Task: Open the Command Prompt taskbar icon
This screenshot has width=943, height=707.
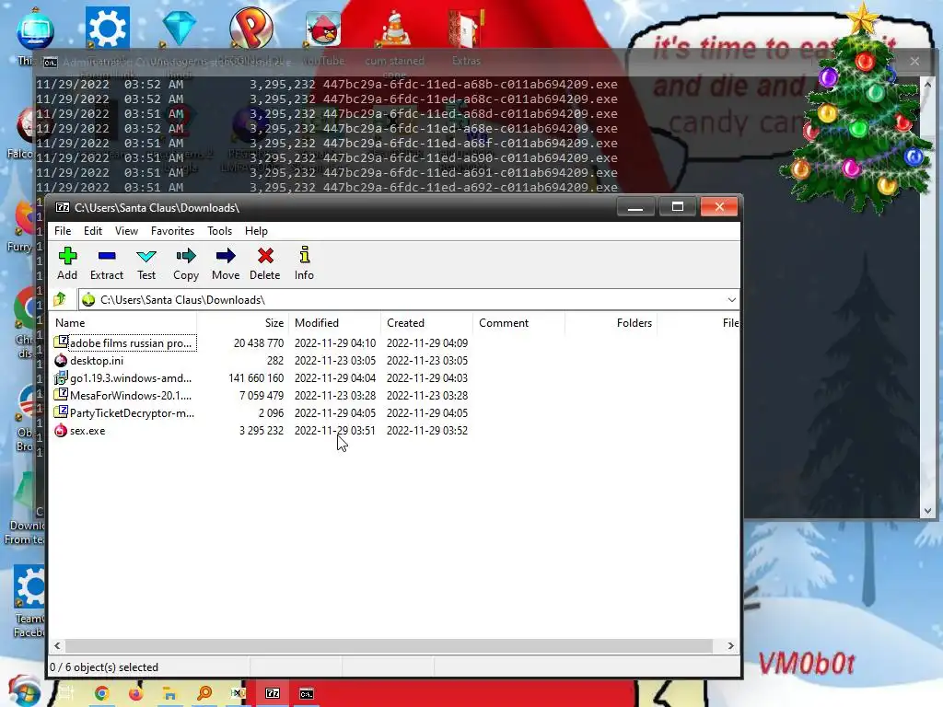Action: pos(306,693)
